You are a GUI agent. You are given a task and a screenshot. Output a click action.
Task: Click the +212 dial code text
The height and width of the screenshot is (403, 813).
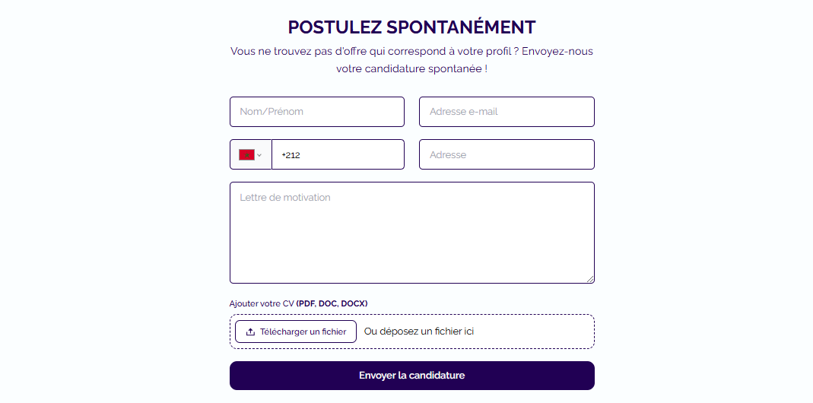[x=291, y=155]
